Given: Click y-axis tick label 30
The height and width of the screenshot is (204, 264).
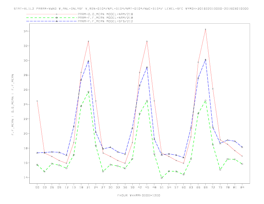Looking at the screenshot, I should pyautogui.click(x=25, y=61).
